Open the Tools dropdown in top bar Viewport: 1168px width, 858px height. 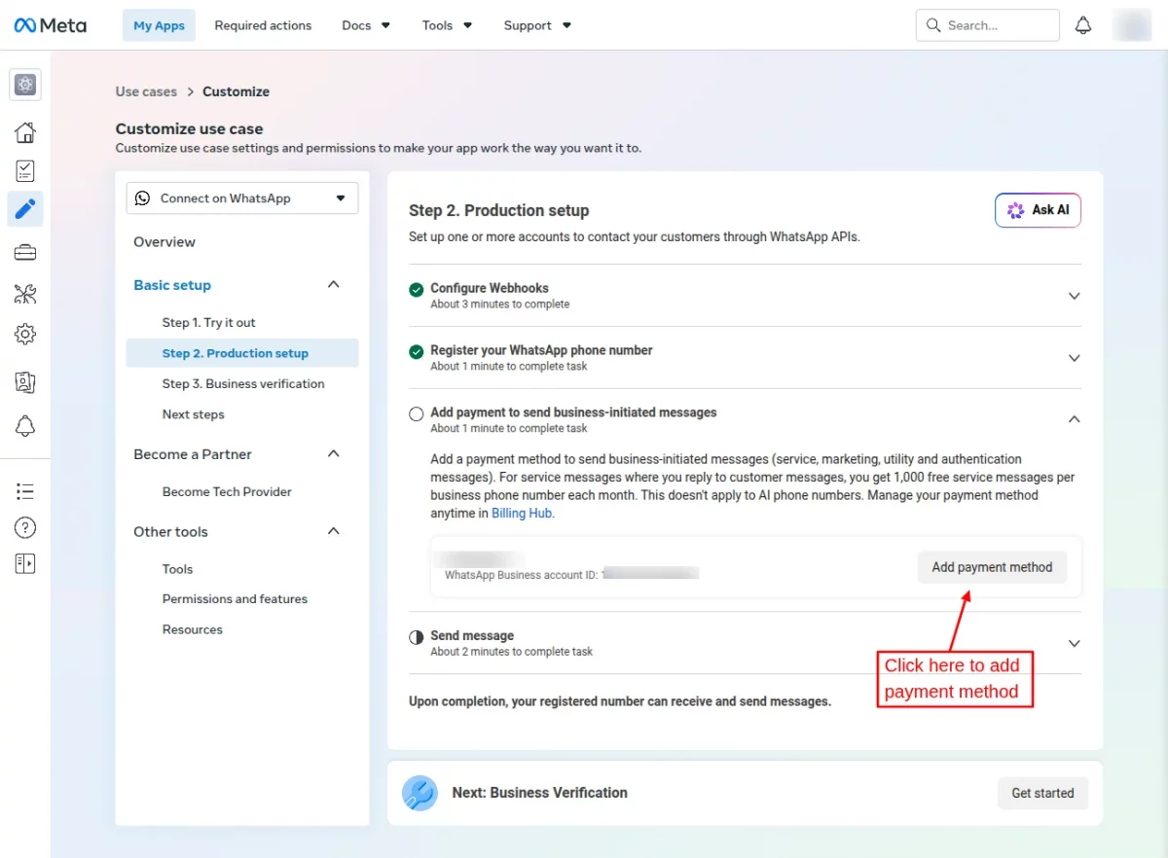click(447, 25)
